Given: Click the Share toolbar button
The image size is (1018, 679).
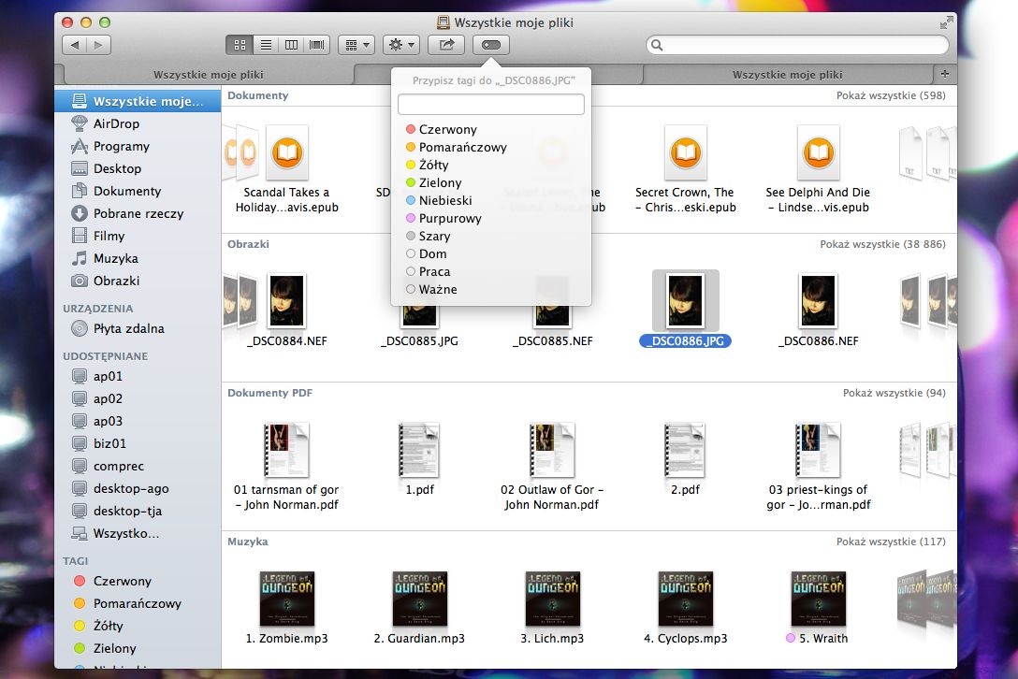Looking at the screenshot, I should pyautogui.click(x=446, y=45).
